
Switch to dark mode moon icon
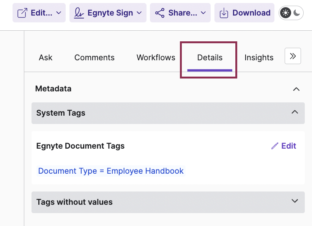click(x=297, y=13)
